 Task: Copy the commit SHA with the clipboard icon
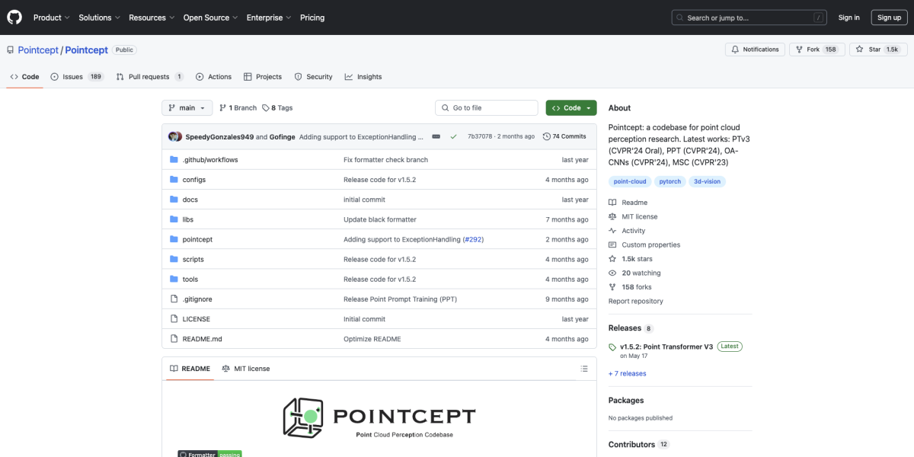(x=435, y=136)
